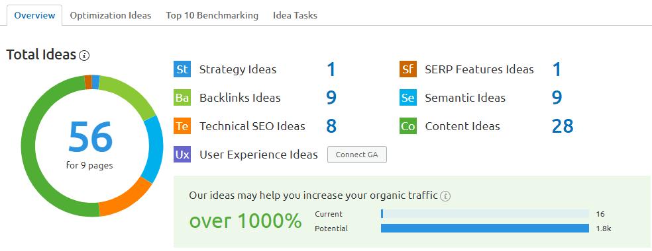Click the green Co Content Ideas icon

click(408, 126)
